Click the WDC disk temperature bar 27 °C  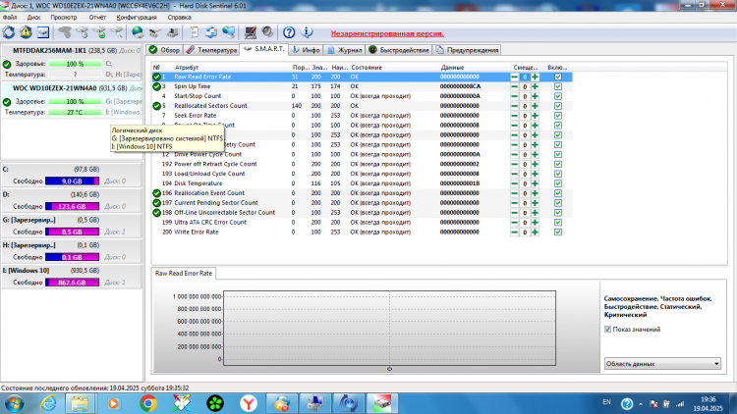pos(75,112)
